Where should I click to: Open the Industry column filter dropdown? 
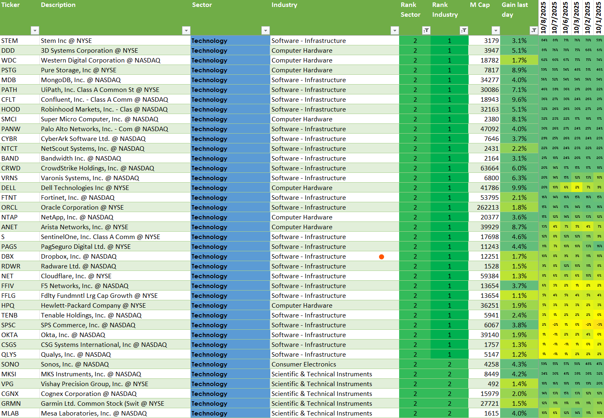[x=395, y=31]
